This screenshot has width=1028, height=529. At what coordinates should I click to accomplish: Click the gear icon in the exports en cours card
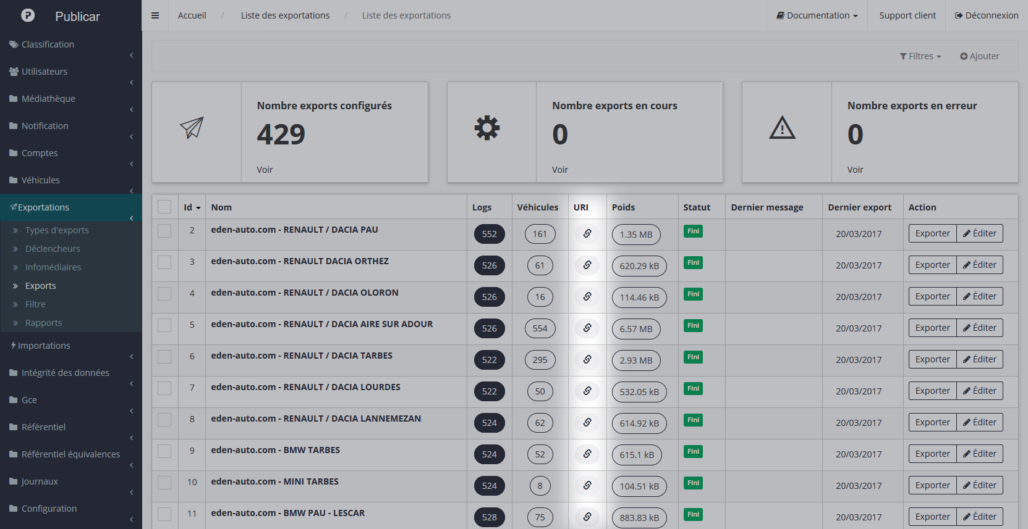coord(487,128)
